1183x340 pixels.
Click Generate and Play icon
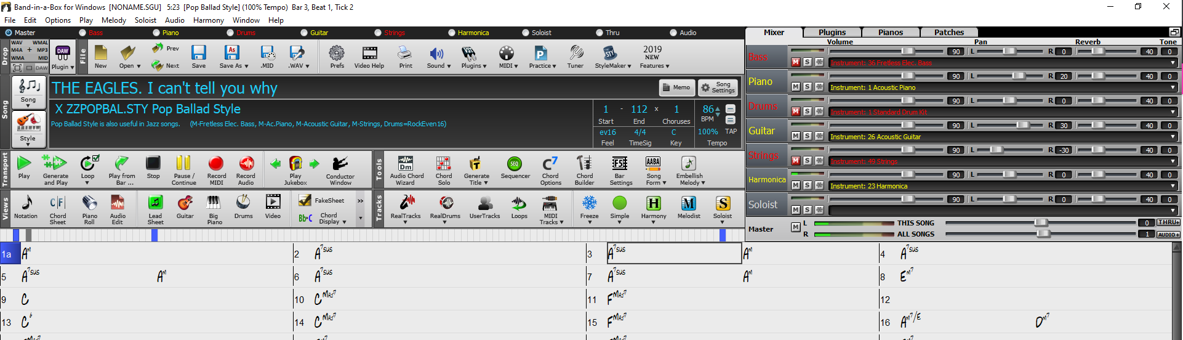pyautogui.click(x=55, y=169)
